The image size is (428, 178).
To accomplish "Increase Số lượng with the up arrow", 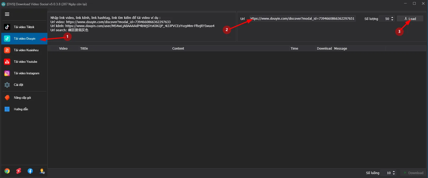I will point(392,17).
